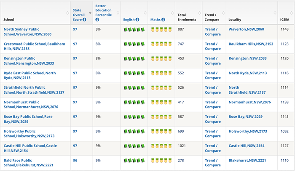The image size is (295, 171).
Task: Click the State Overall Score info icon
Action: click(84, 20)
